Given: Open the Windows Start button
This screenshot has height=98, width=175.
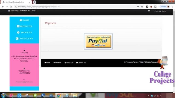Looking at the screenshot, I should (3, 96).
